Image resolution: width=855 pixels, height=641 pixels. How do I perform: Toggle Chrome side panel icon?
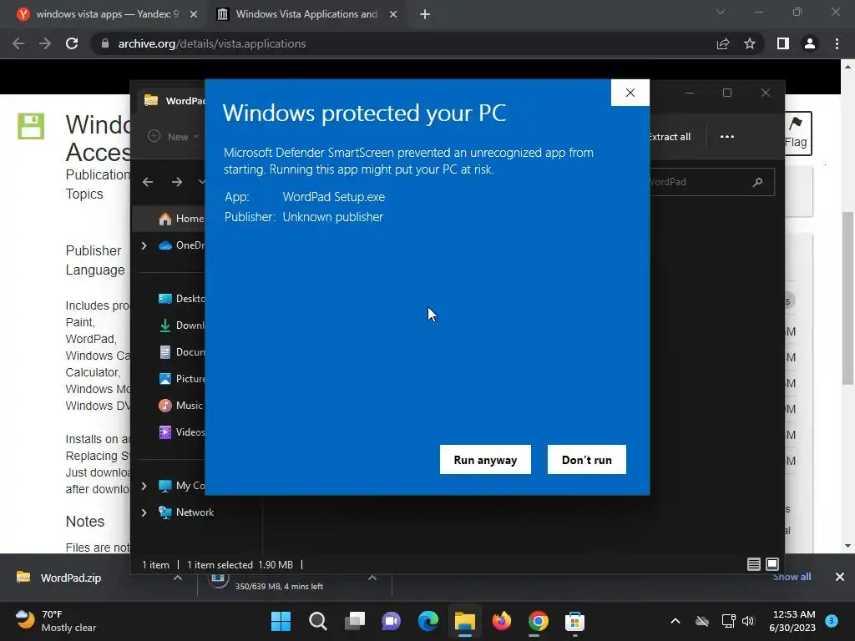[782, 43]
